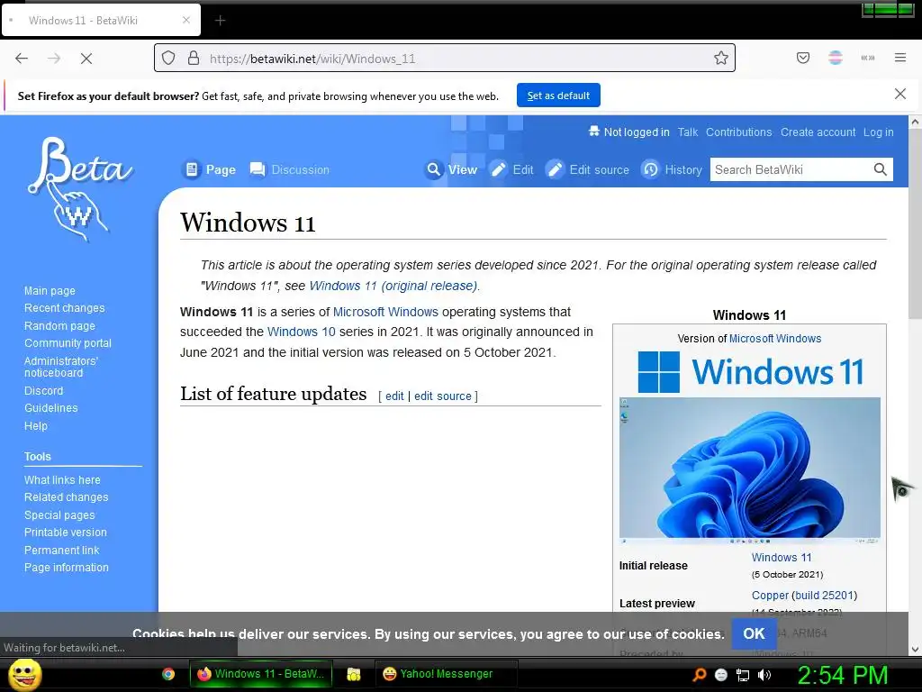
Task: Accept cookies with the OK button
Action: tap(754, 633)
